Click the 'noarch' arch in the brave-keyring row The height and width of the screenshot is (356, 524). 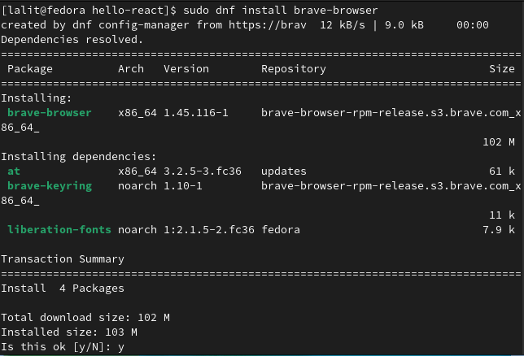click(138, 186)
